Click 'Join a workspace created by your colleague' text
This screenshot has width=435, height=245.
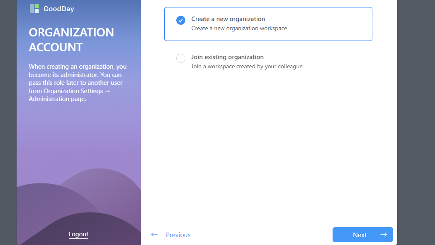247,66
